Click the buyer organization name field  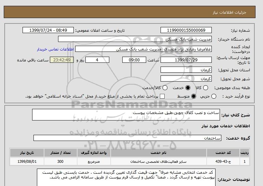click(x=135, y=39)
